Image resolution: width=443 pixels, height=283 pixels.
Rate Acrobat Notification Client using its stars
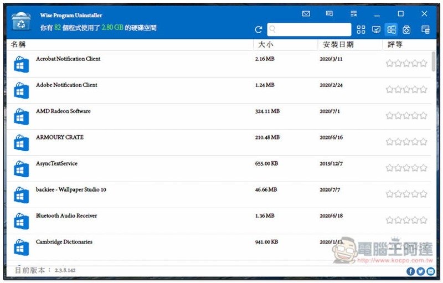click(x=406, y=63)
